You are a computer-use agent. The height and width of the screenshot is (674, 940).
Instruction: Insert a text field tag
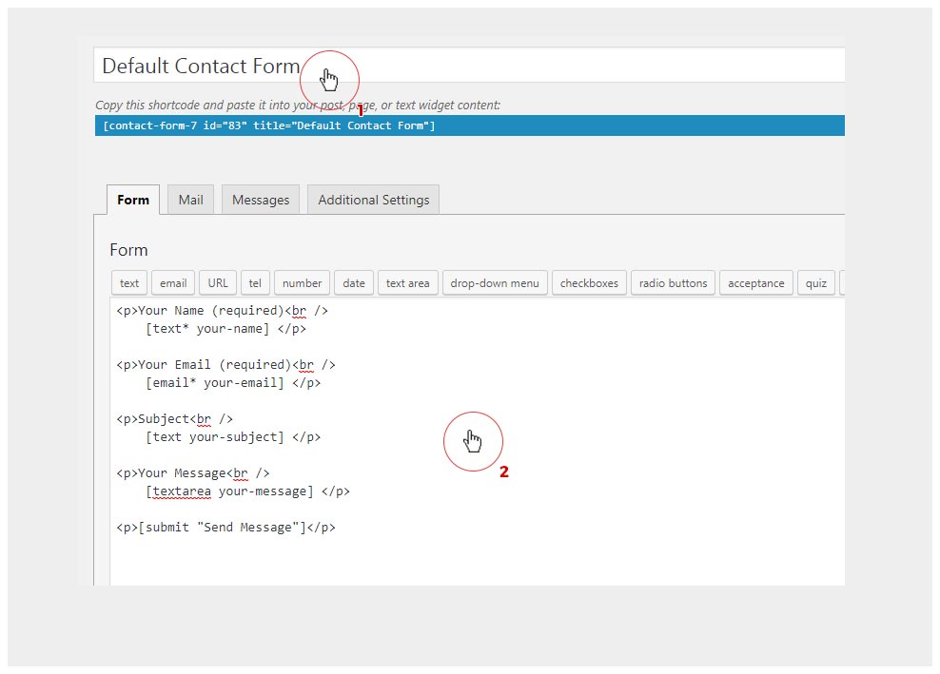(129, 283)
